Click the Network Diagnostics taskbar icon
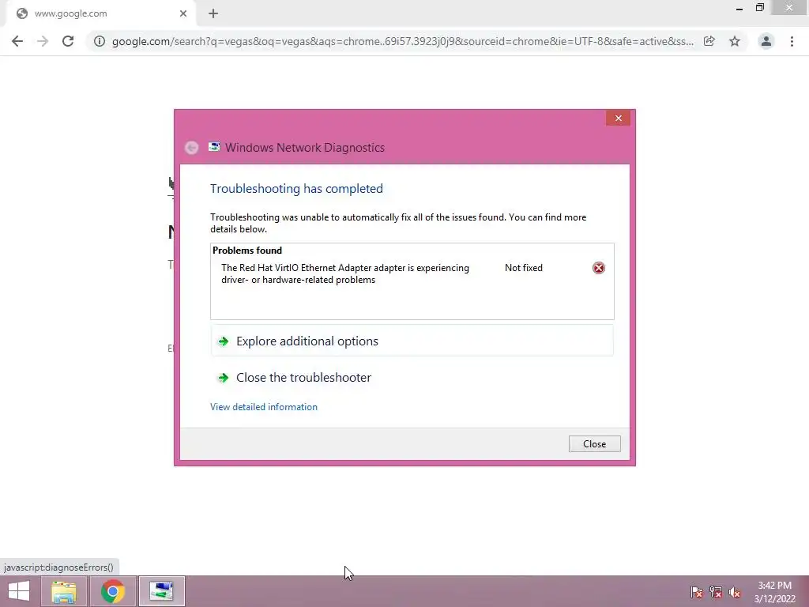809x607 pixels. tap(161, 591)
